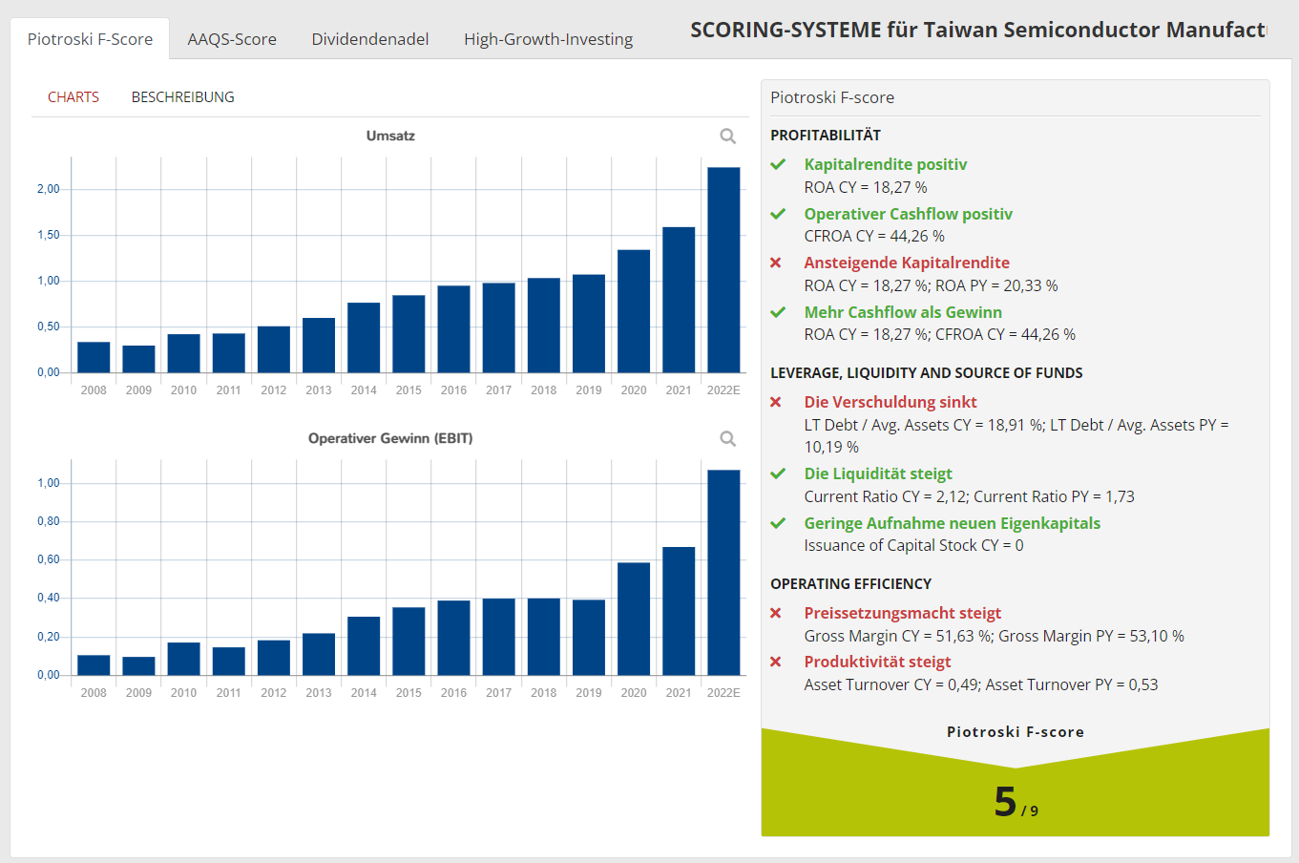This screenshot has width=1299, height=863.
Task: Switch to the AAQS-Score tab
Action: (232, 39)
